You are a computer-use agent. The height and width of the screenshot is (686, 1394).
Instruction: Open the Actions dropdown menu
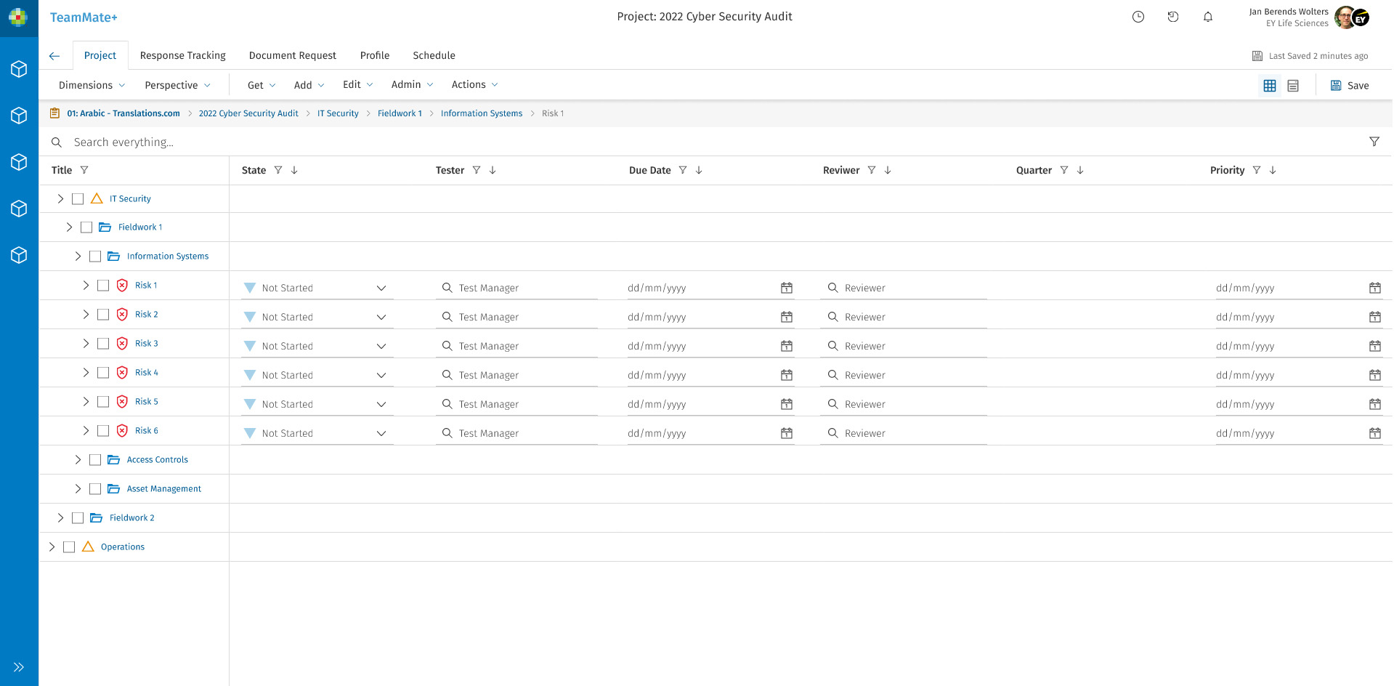tap(474, 85)
